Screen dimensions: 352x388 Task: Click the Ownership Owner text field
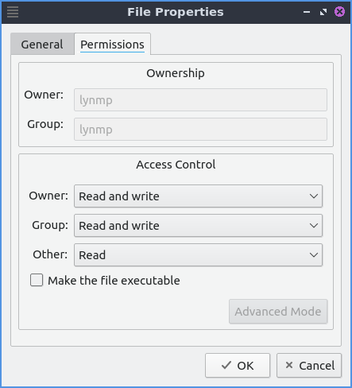click(200, 100)
